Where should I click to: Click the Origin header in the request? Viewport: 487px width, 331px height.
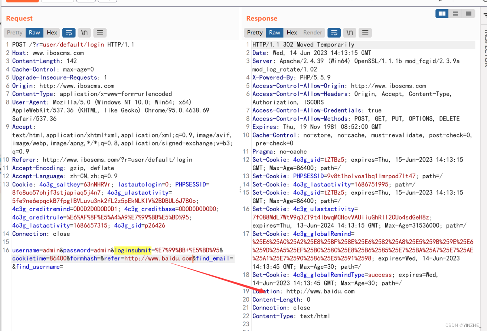click(x=63, y=86)
